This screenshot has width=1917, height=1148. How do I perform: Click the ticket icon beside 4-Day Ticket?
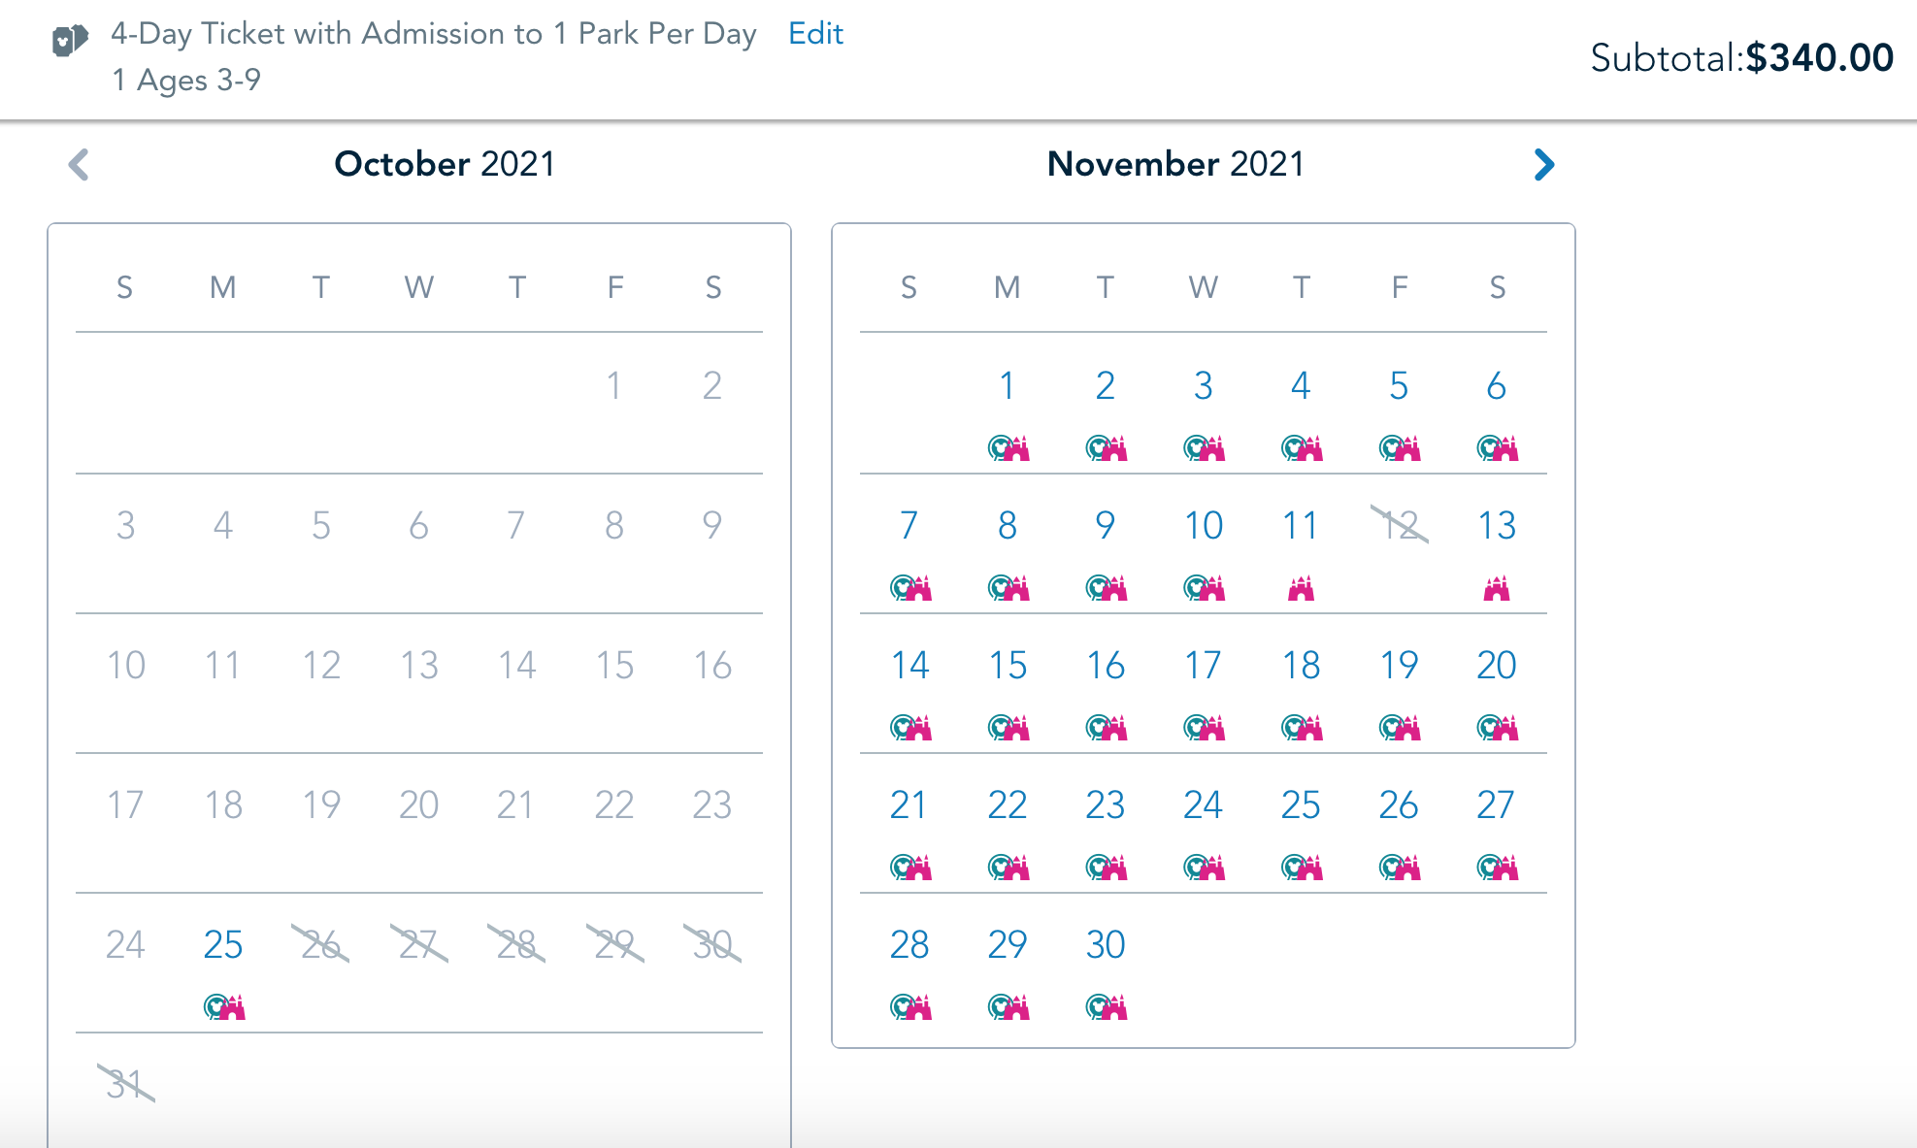pyautogui.click(x=70, y=40)
